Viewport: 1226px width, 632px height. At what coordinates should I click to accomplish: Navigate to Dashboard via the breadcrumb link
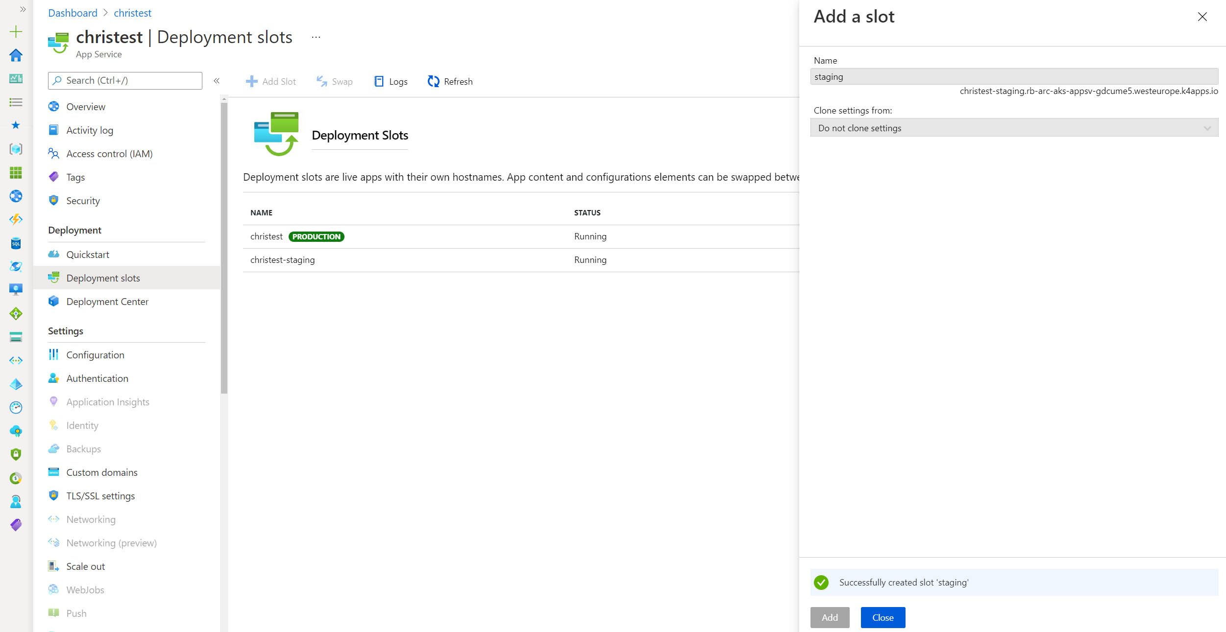pyautogui.click(x=73, y=12)
